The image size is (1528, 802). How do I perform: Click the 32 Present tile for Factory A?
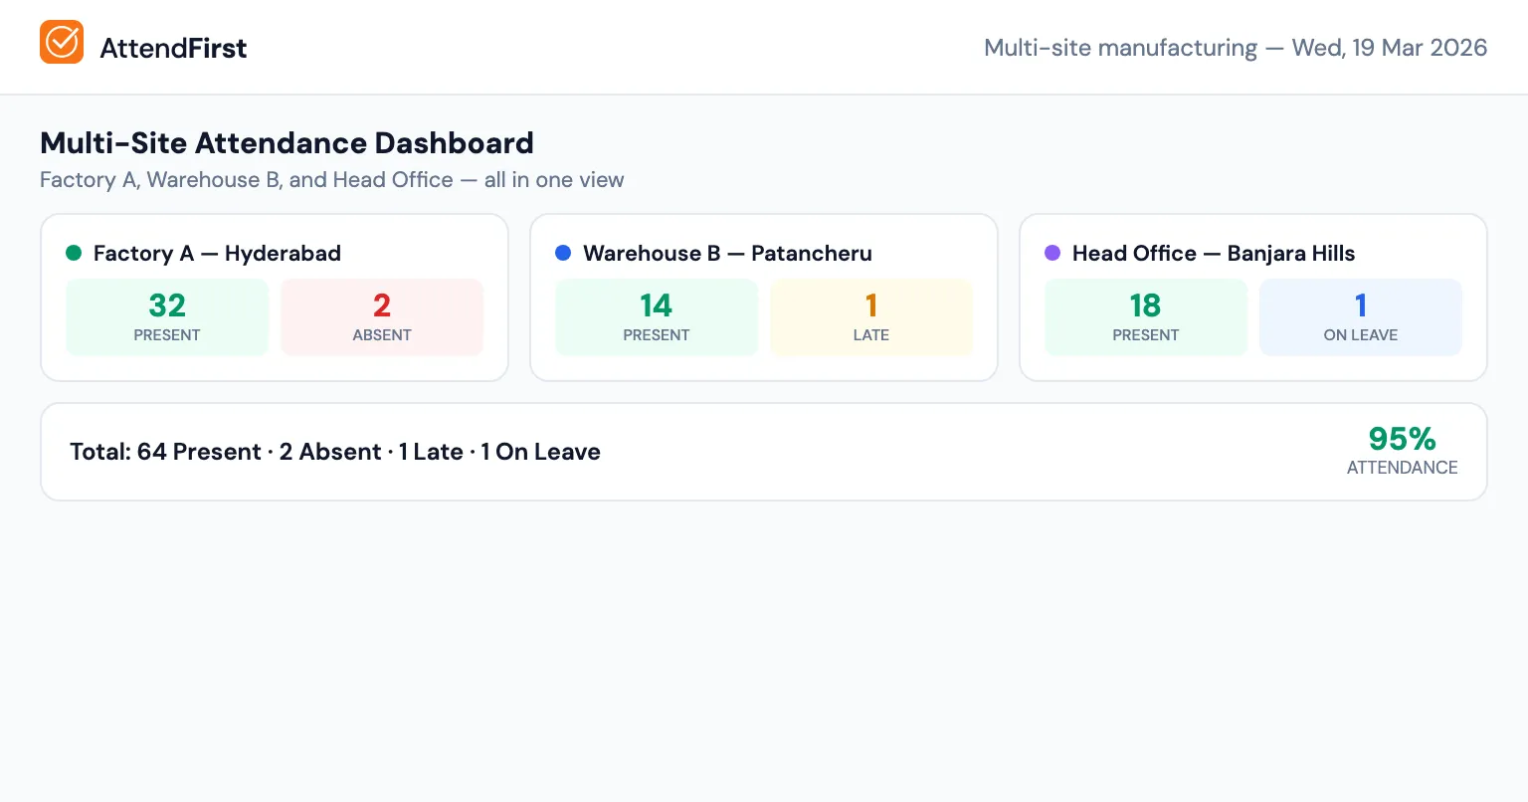167,316
